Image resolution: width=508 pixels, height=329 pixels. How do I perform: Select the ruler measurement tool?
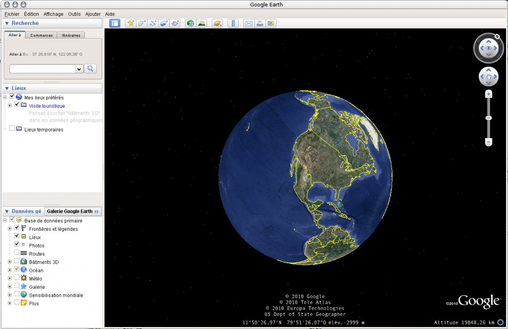point(233,23)
